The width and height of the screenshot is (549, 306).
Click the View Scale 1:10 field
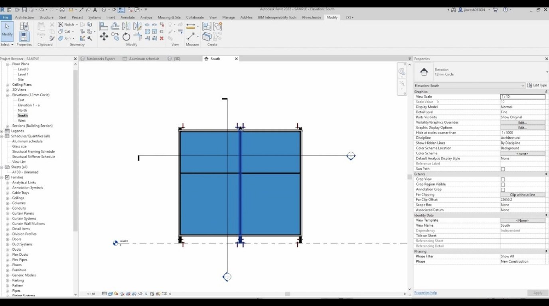522,97
